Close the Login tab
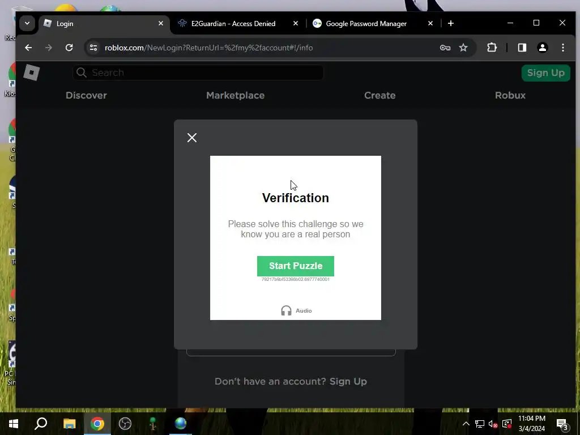580x435 pixels. 160,23
